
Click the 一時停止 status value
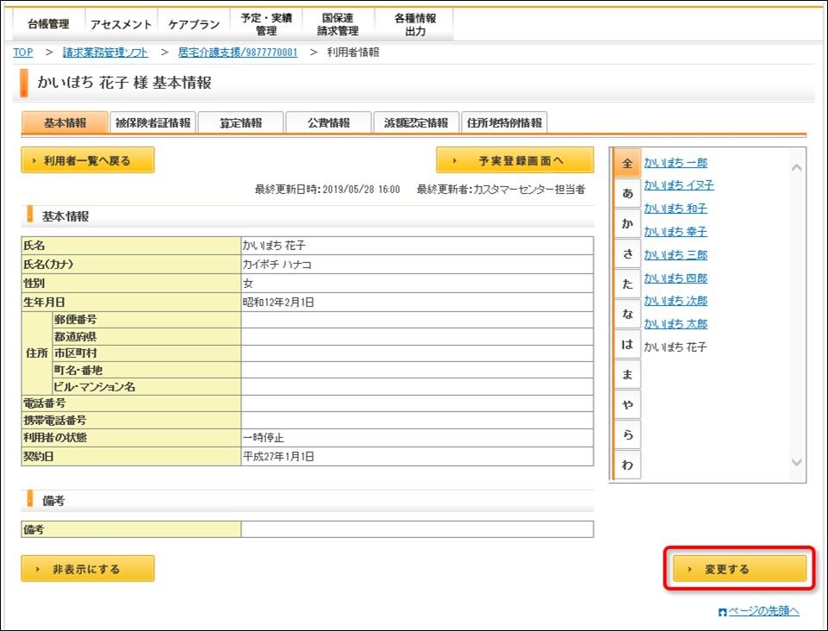[263, 438]
